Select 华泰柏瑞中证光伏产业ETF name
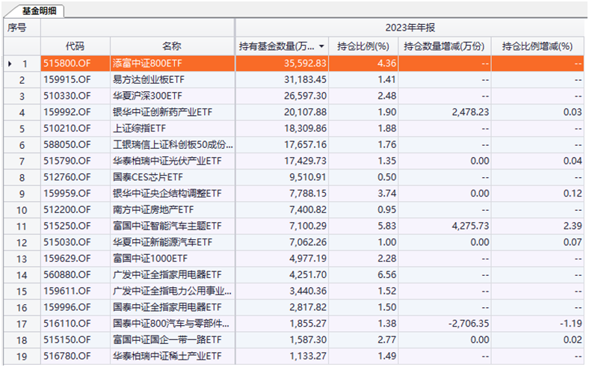This screenshot has height=367, width=589. pyautogui.click(x=167, y=161)
